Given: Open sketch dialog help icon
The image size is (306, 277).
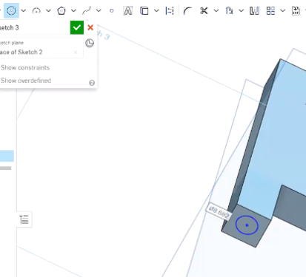Looking at the screenshot, I should pyautogui.click(x=92, y=83).
